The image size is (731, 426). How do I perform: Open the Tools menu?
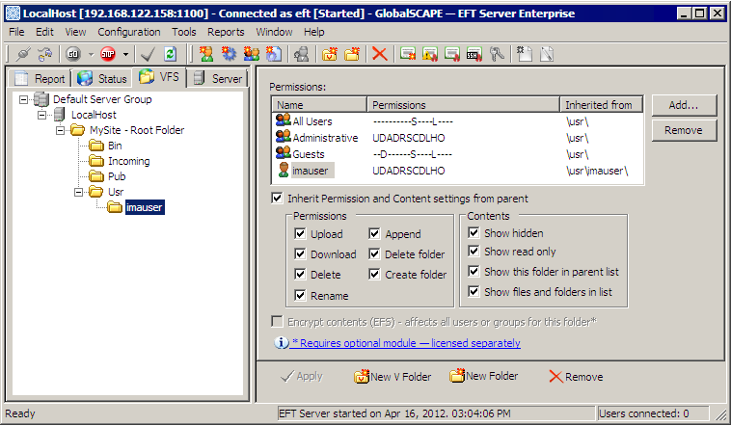(183, 32)
